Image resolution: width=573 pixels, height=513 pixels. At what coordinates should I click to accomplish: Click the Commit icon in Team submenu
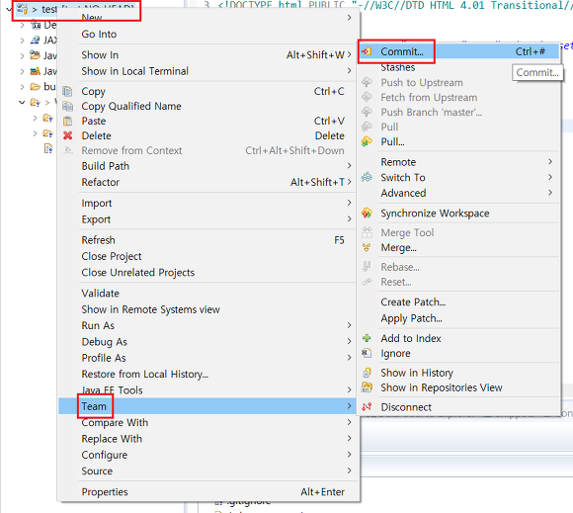click(367, 51)
